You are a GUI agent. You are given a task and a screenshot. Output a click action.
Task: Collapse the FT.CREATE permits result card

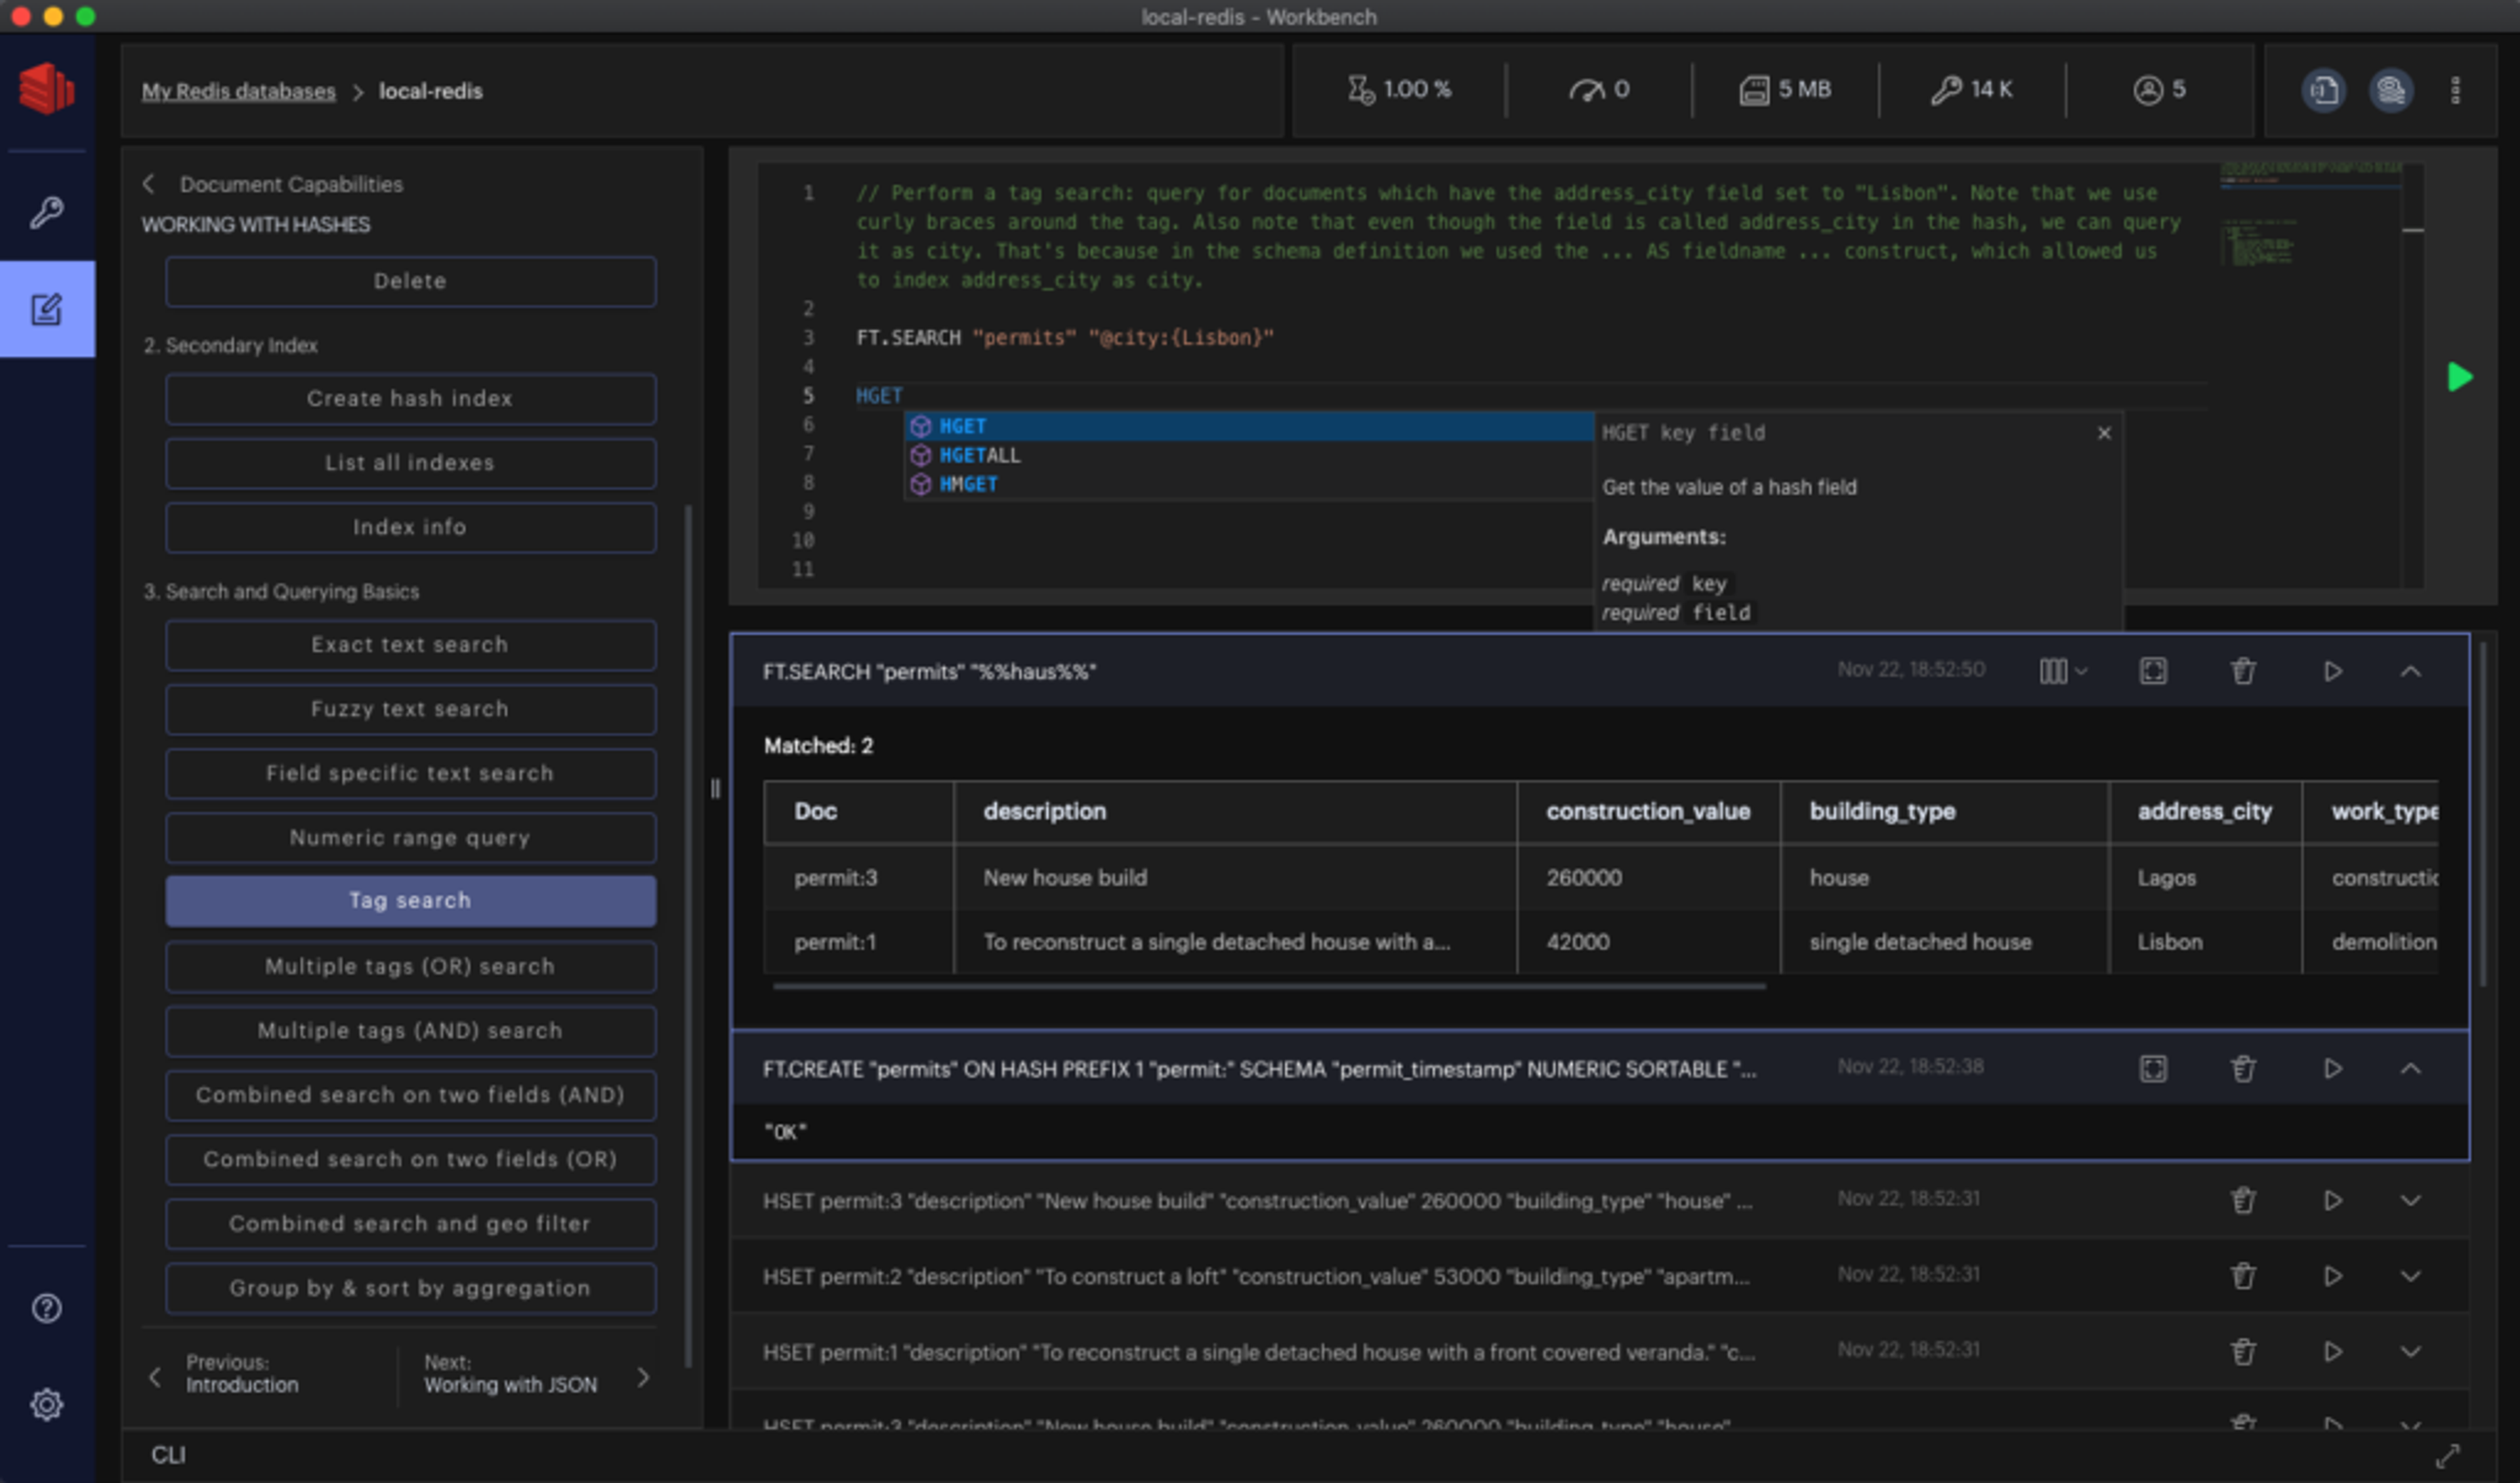[2410, 1068]
